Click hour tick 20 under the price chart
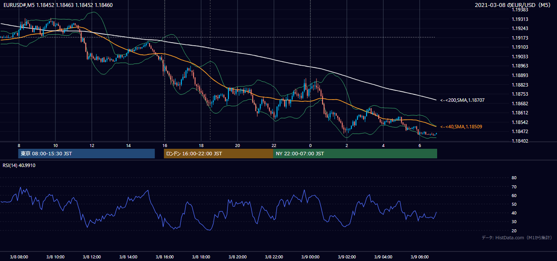 tap(237, 145)
